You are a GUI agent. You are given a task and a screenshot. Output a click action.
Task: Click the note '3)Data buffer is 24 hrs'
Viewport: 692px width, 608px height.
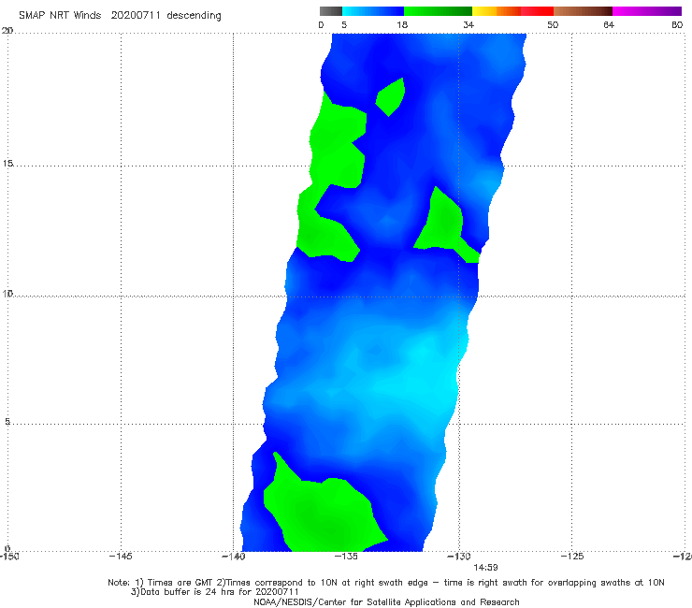click(215, 592)
